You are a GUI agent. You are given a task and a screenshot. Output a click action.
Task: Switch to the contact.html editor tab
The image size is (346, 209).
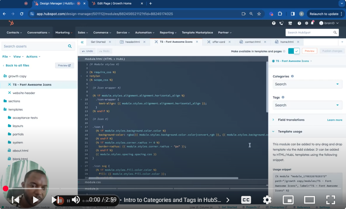point(252,42)
